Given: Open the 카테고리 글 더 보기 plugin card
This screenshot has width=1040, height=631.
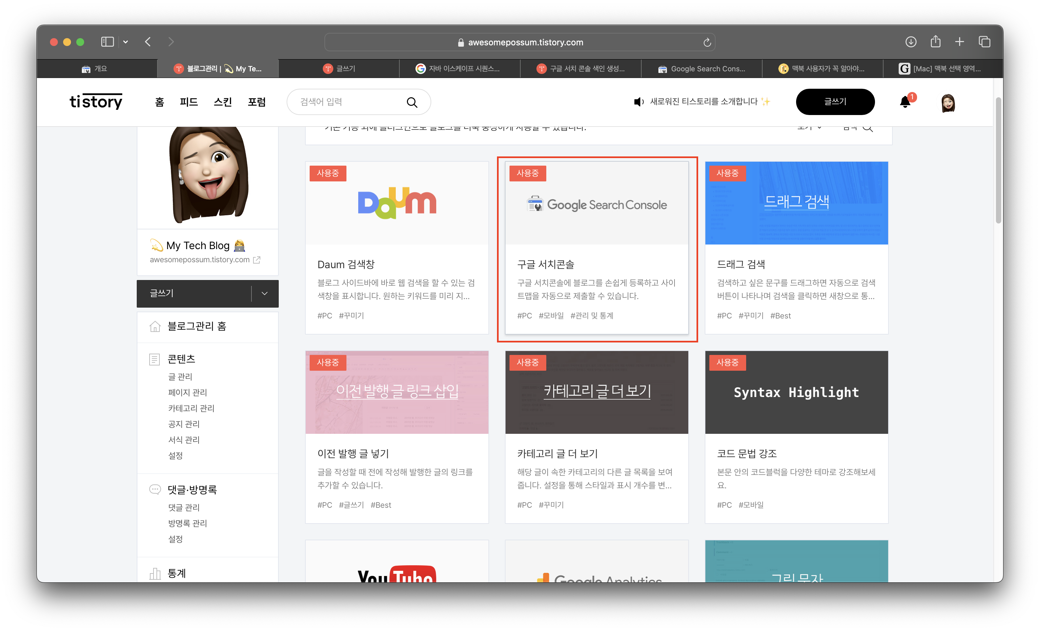Looking at the screenshot, I should click(x=596, y=437).
